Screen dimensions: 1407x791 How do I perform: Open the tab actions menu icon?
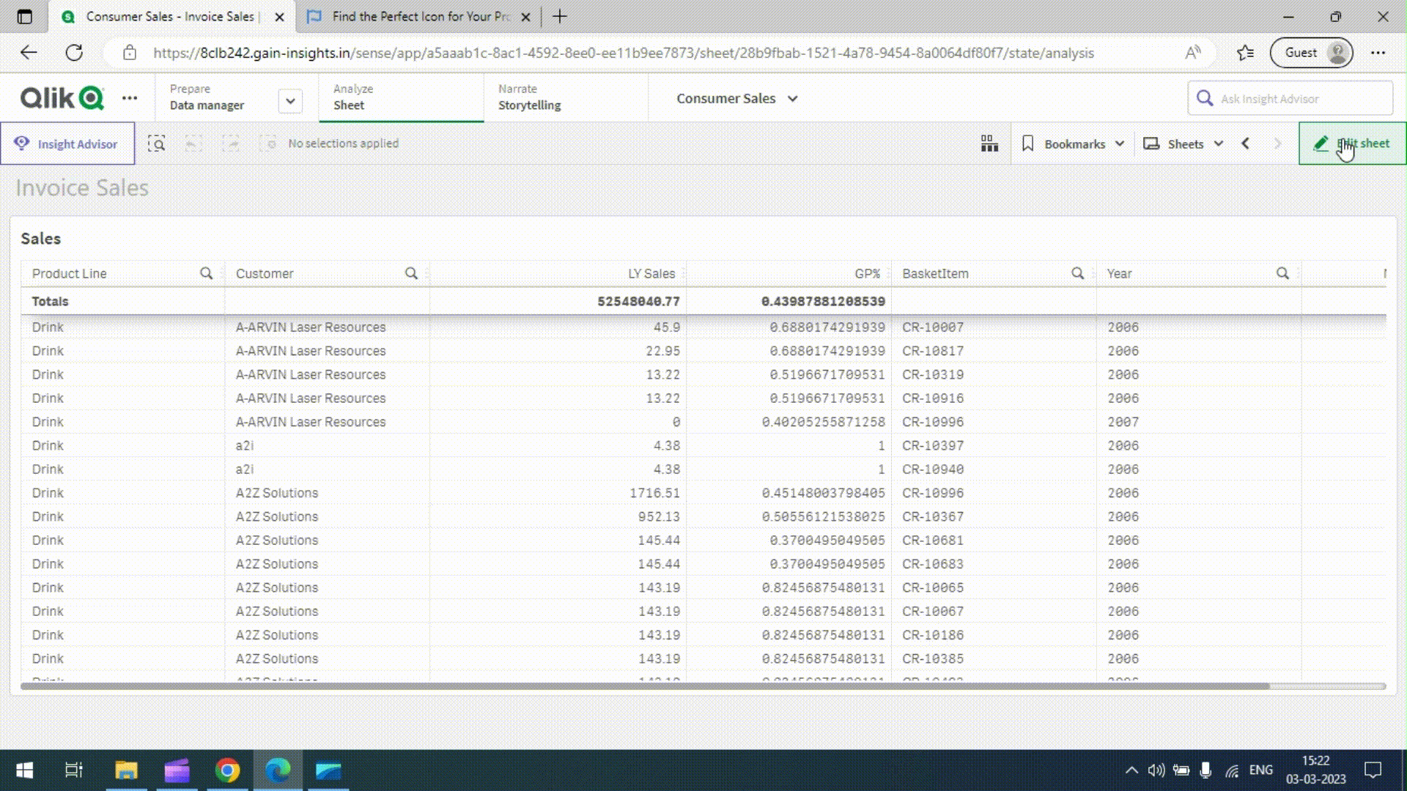tap(24, 16)
